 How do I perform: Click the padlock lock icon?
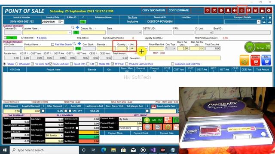(x=262, y=10)
